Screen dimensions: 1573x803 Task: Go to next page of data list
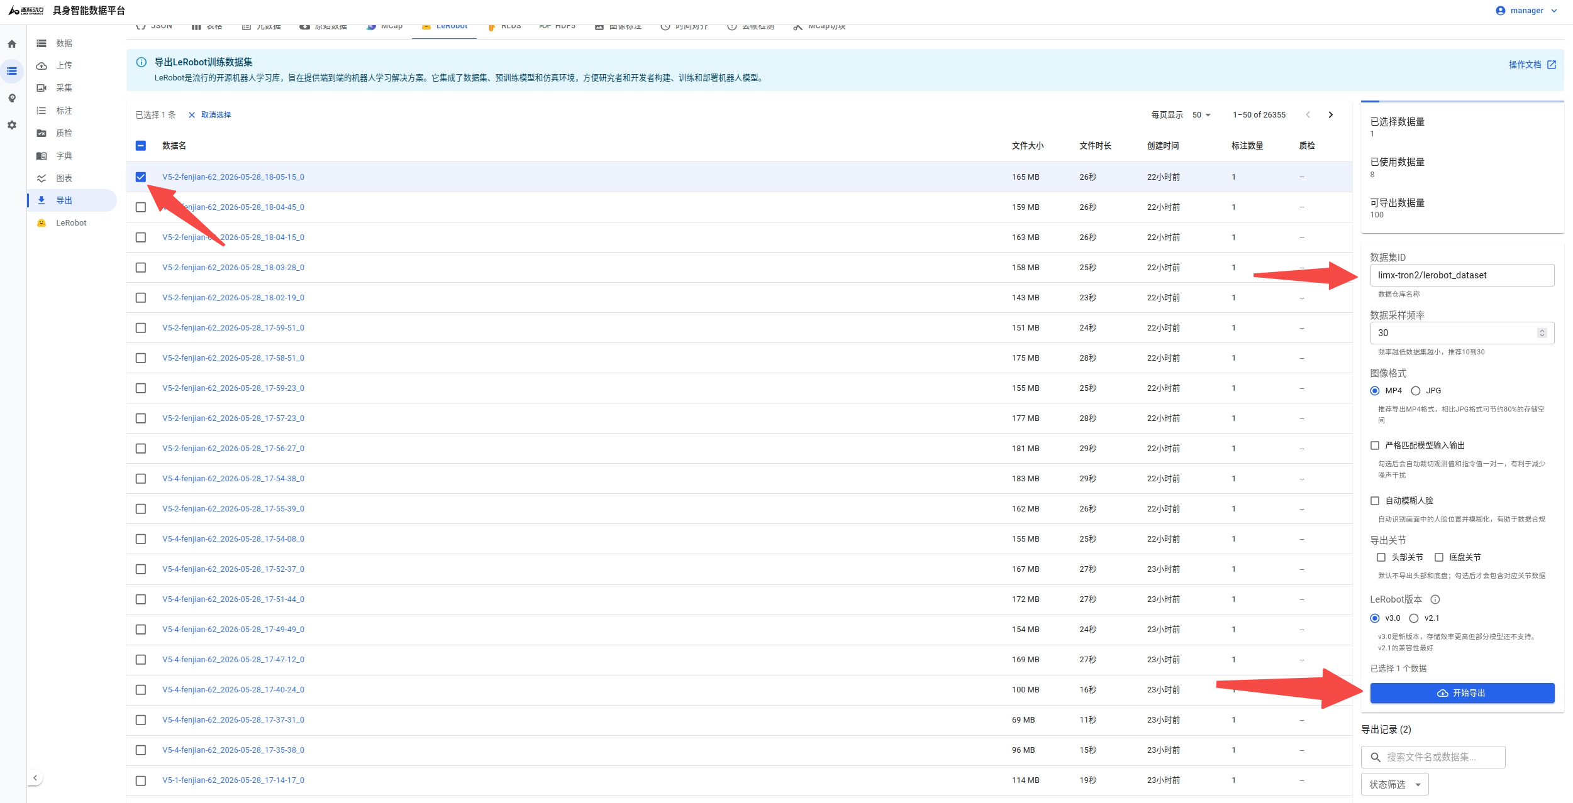(x=1331, y=115)
